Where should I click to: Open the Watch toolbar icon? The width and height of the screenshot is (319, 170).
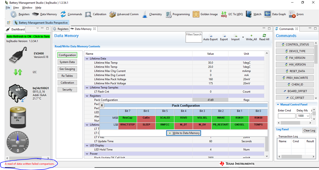point(249,14)
